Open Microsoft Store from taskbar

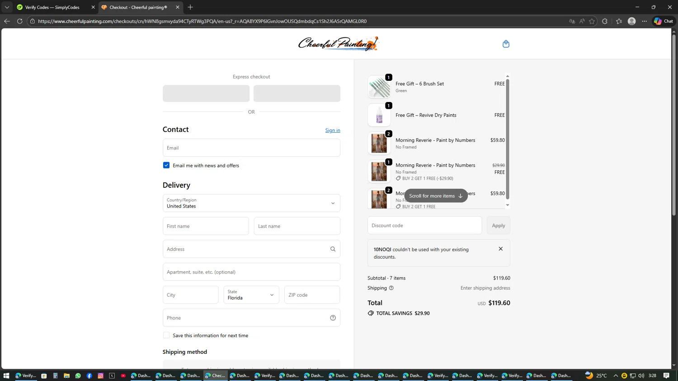pos(44,376)
